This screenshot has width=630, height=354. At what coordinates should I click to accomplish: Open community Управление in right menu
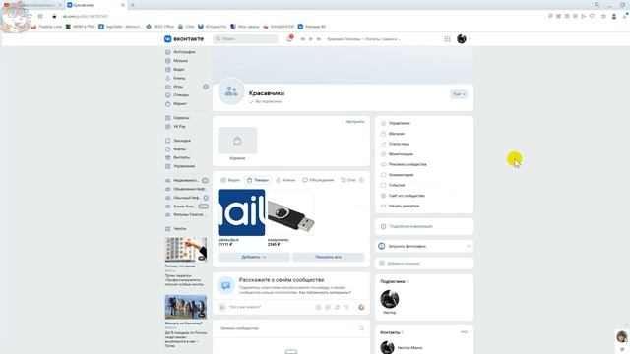point(396,123)
